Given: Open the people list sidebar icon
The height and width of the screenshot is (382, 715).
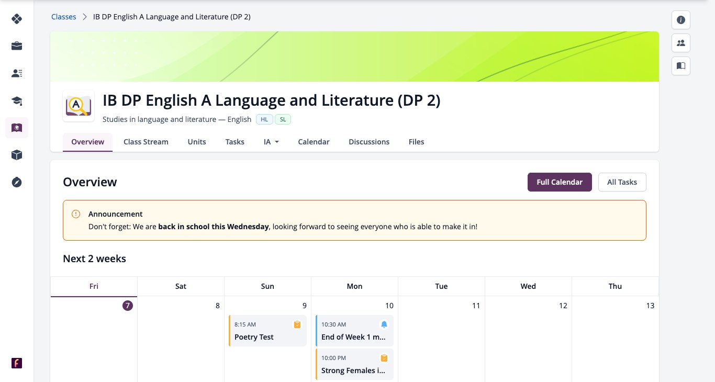Looking at the screenshot, I should [17, 73].
